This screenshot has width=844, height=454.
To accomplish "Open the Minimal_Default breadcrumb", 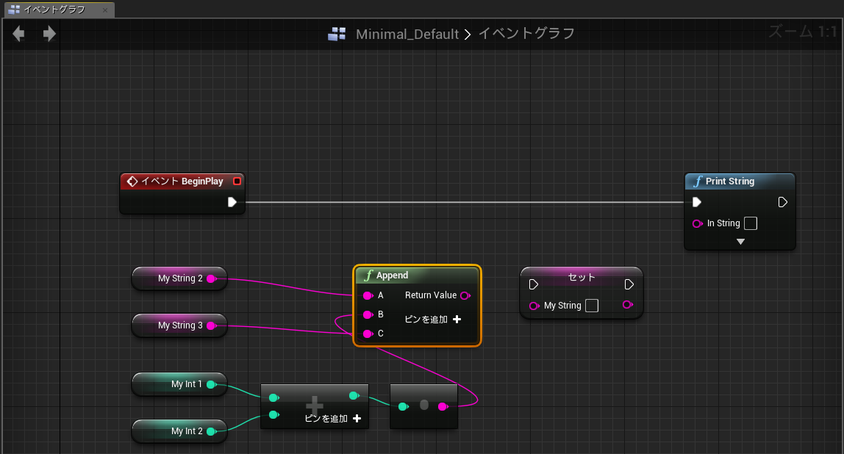I will point(407,34).
